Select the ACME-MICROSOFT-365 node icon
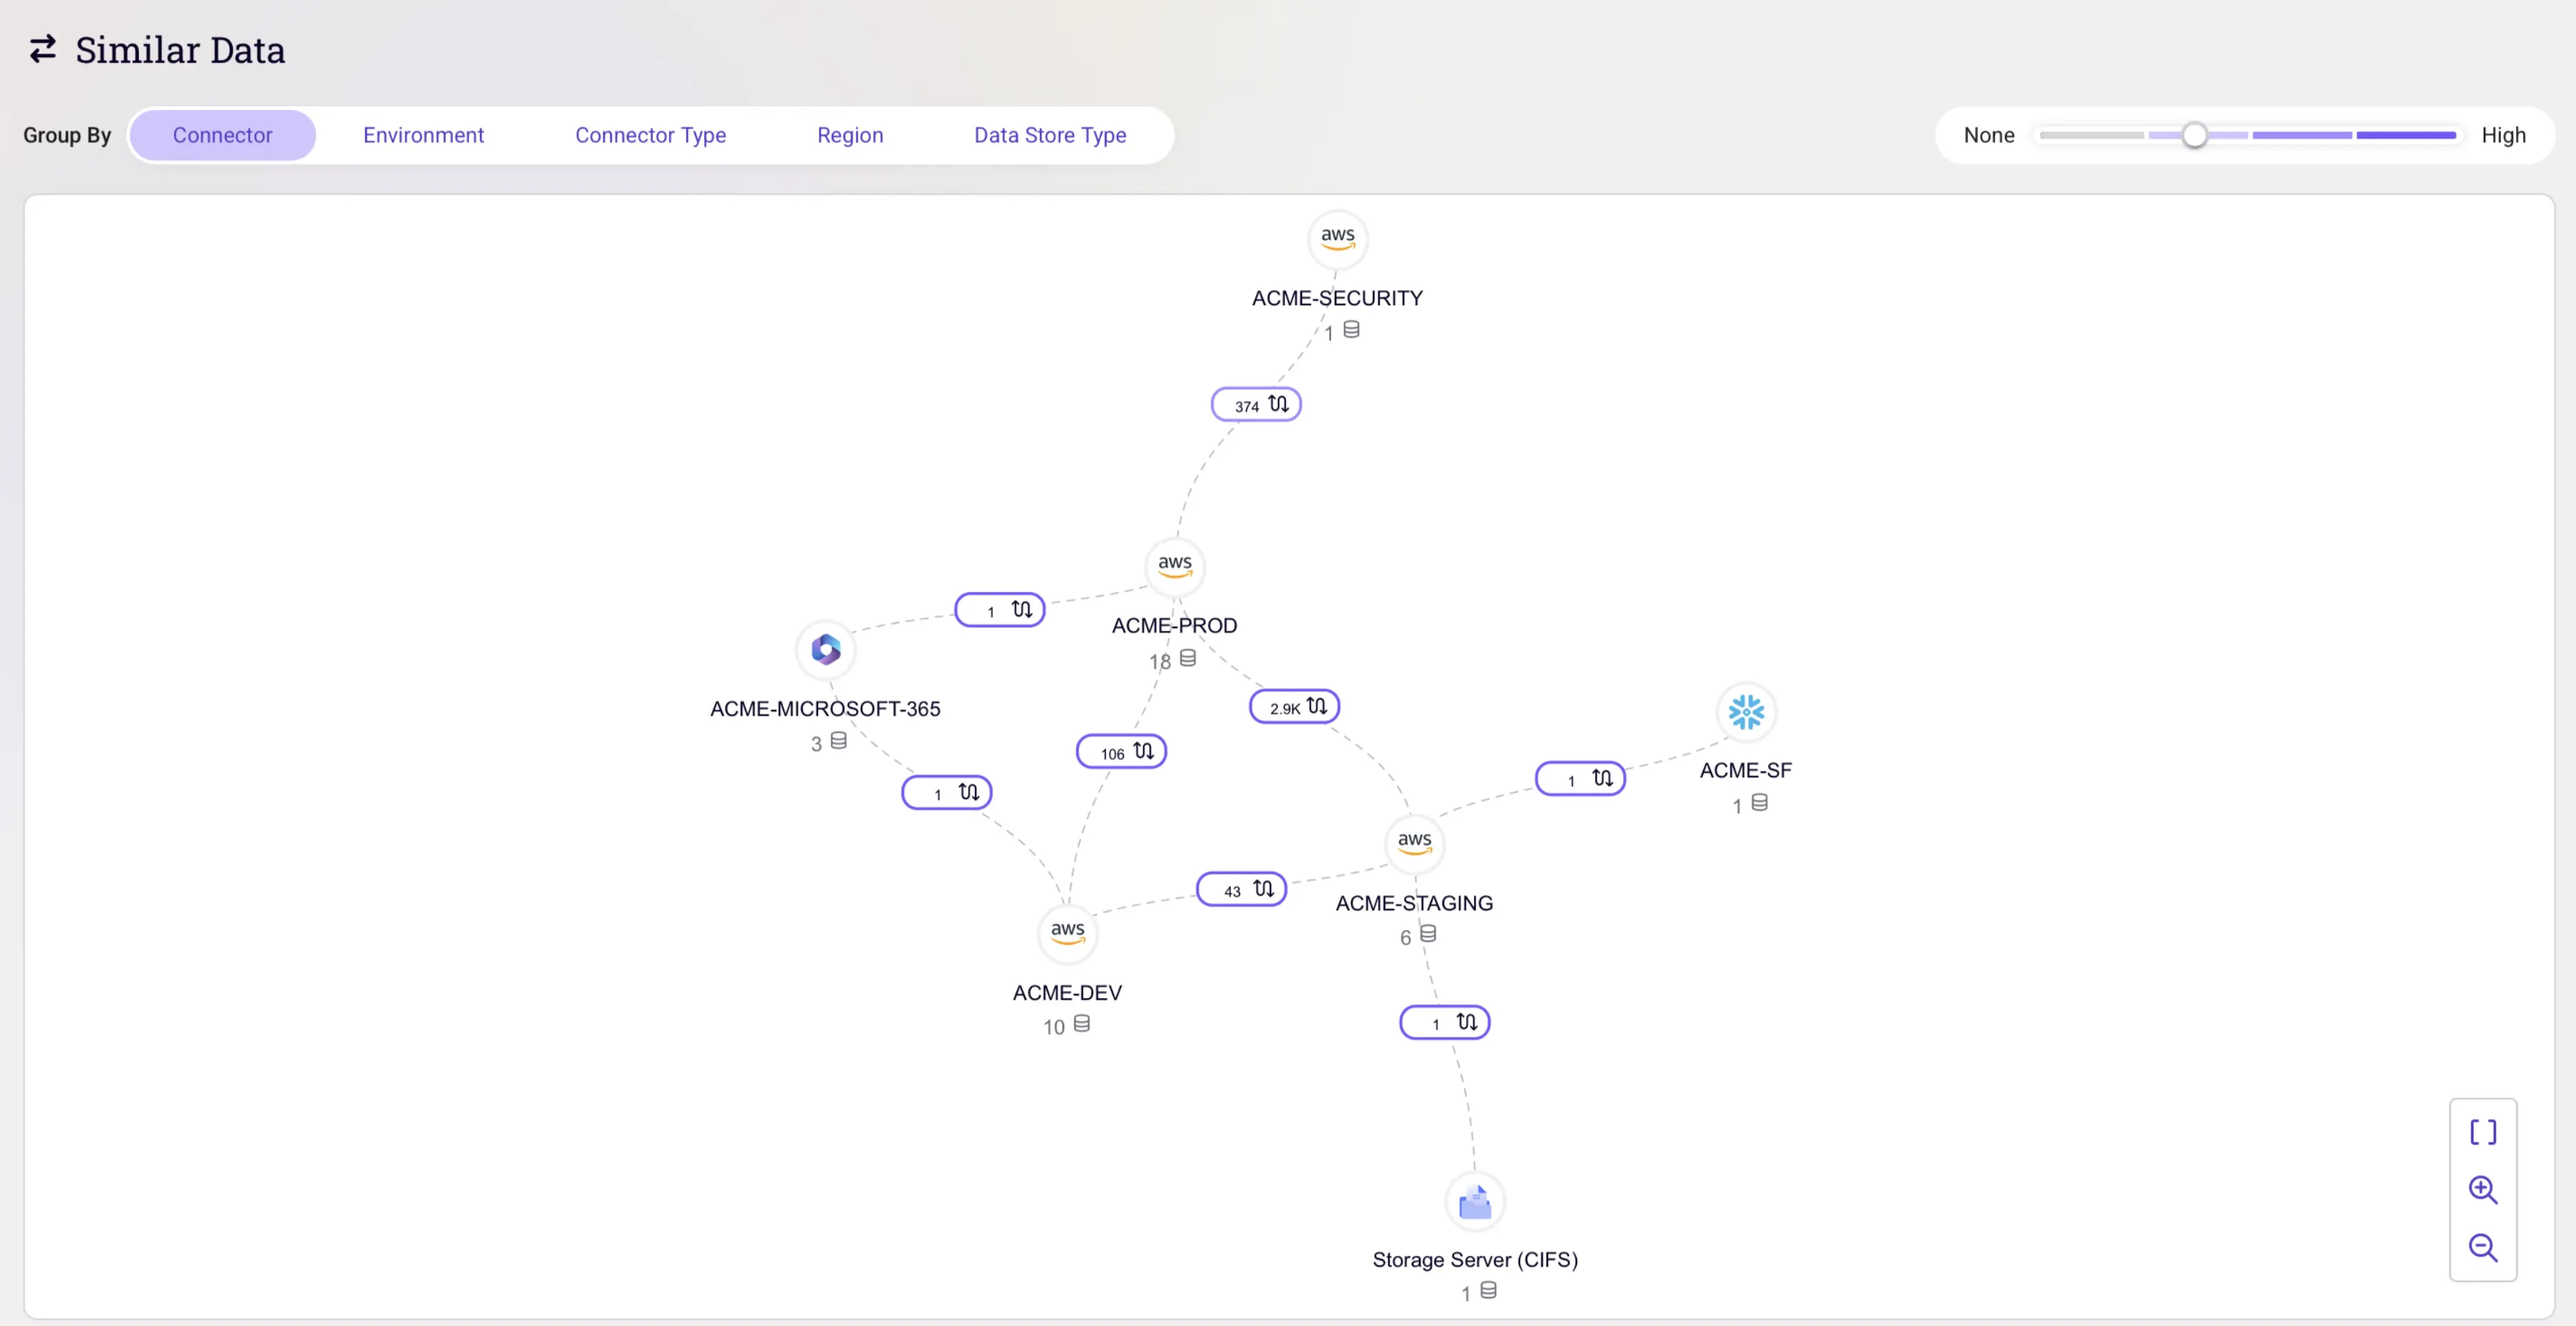The width and height of the screenshot is (2576, 1326). pos(825,650)
